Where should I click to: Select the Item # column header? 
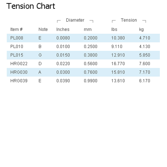(16, 29)
